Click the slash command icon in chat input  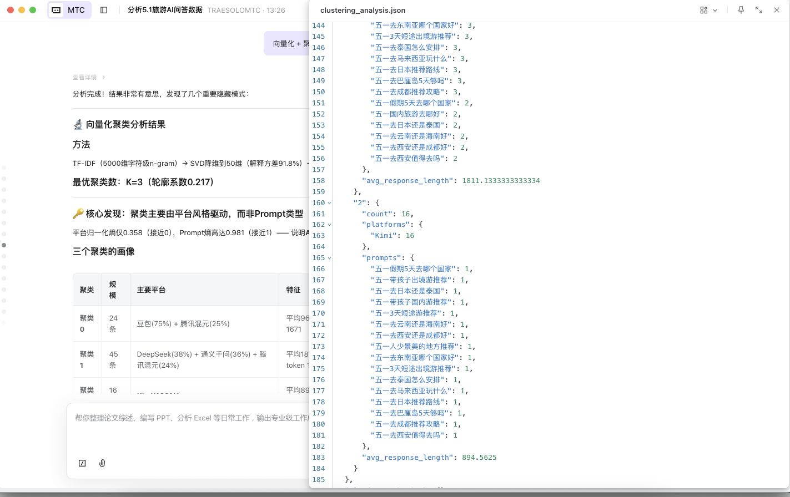pyautogui.click(x=82, y=463)
